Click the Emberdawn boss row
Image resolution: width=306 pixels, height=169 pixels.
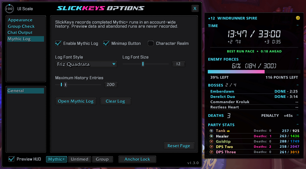pos(254,91)
